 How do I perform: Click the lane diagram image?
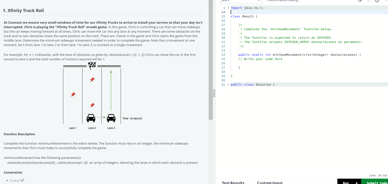coord(102,96)
